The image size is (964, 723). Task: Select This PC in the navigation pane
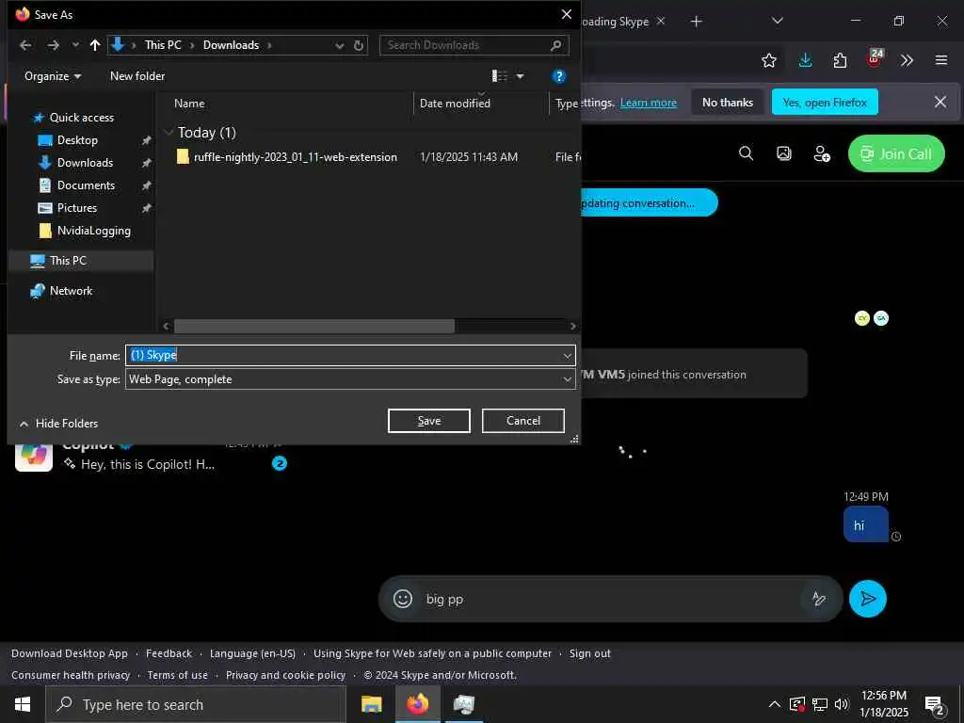(68, 261)
